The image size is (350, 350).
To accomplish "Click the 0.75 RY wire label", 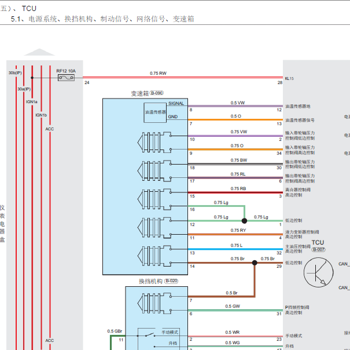I will tap(238, 231).
